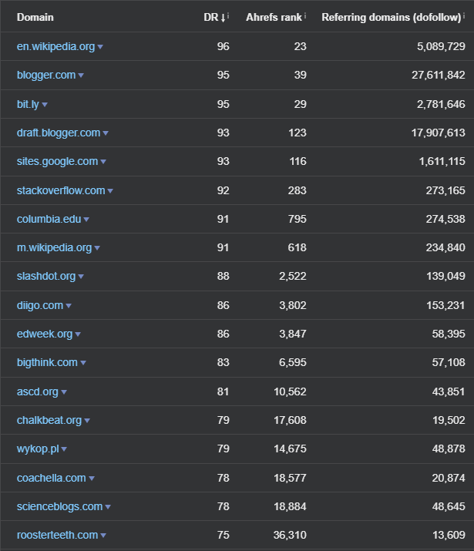474x551 pixels.
Task: Open the en.wikipedia.org link
Action: coord(55,46)
